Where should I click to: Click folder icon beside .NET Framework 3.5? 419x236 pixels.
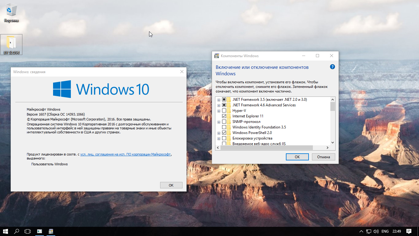229,100
